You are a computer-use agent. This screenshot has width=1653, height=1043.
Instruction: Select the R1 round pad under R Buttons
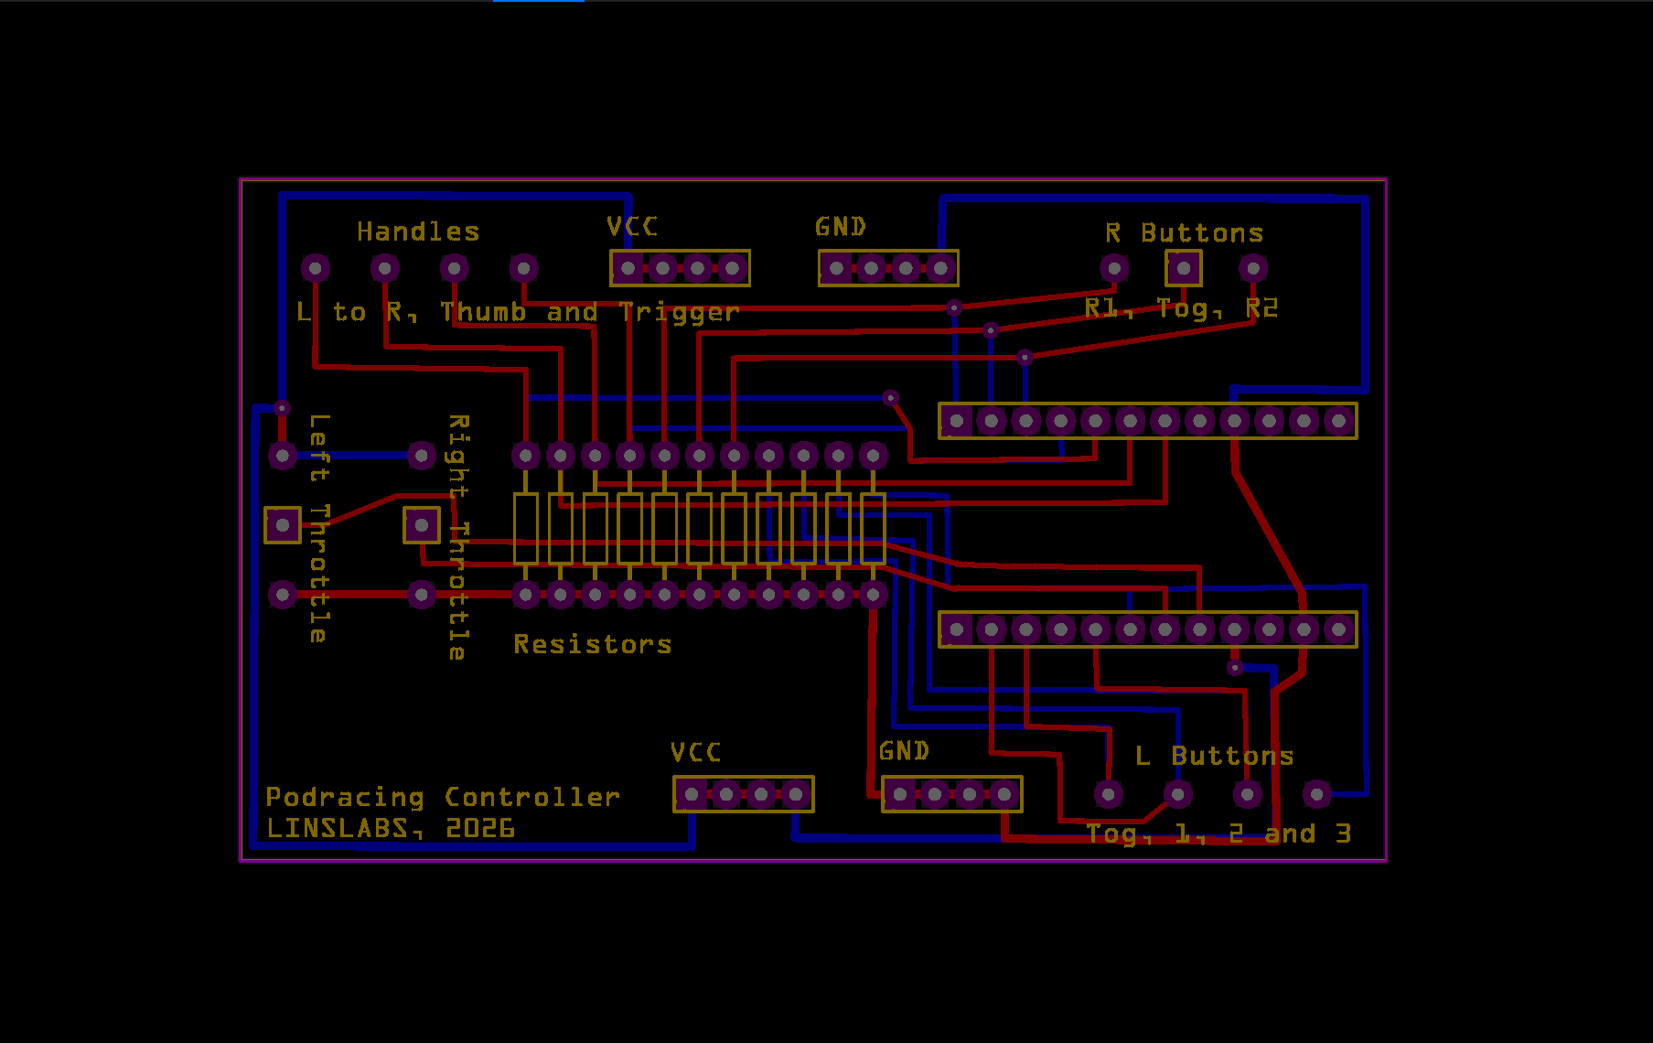coord(1114,268)
